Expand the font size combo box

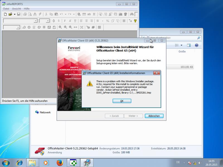tap(48, 21)
